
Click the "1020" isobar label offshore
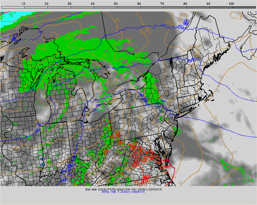point(214,117)
